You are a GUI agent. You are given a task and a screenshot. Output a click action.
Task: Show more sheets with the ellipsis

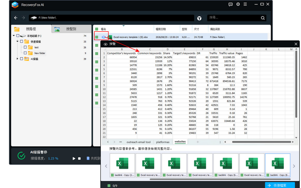pos(121,142)
